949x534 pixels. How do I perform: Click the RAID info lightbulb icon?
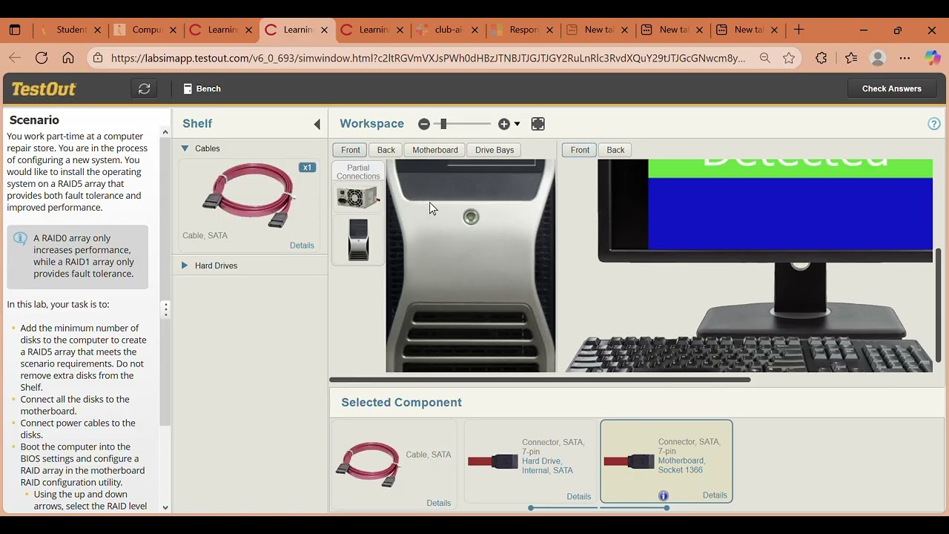pos(20,239)
